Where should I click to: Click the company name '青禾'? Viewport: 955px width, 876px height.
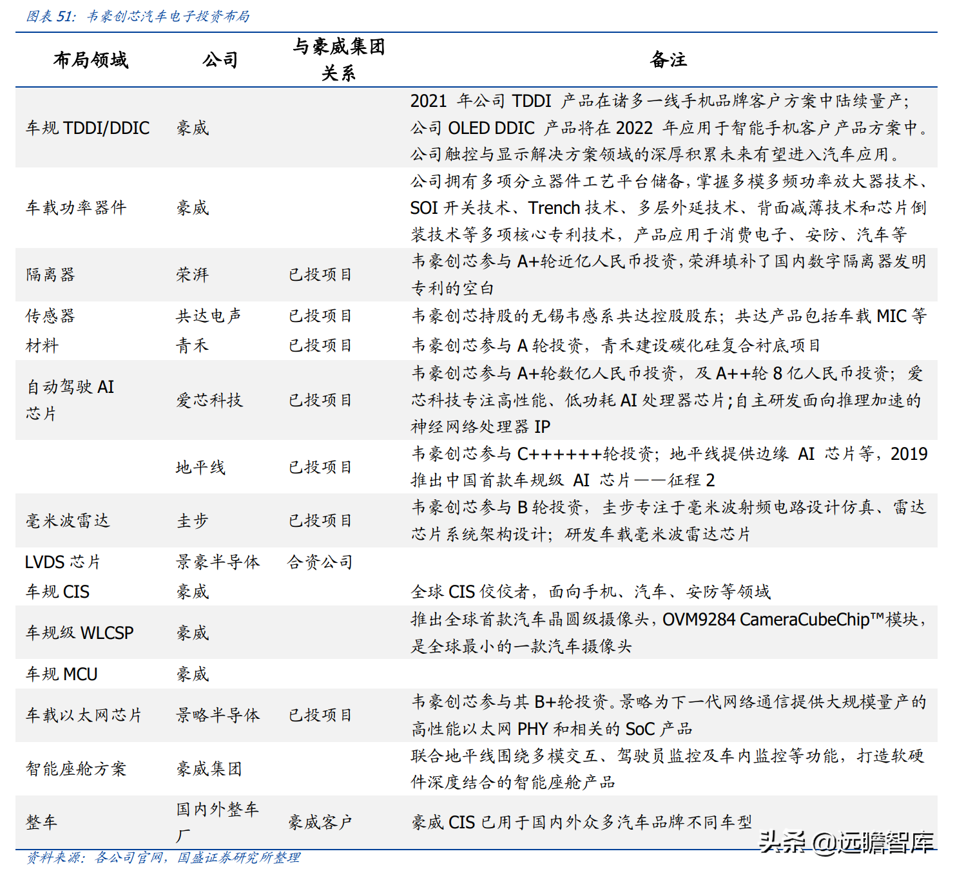(193, 346)
